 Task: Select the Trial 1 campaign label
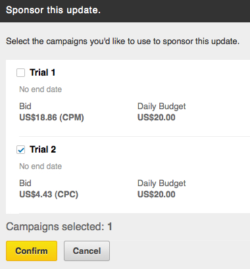click(43, 72)
